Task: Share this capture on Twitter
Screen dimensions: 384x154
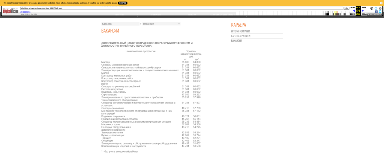Action: pos(380,12)
